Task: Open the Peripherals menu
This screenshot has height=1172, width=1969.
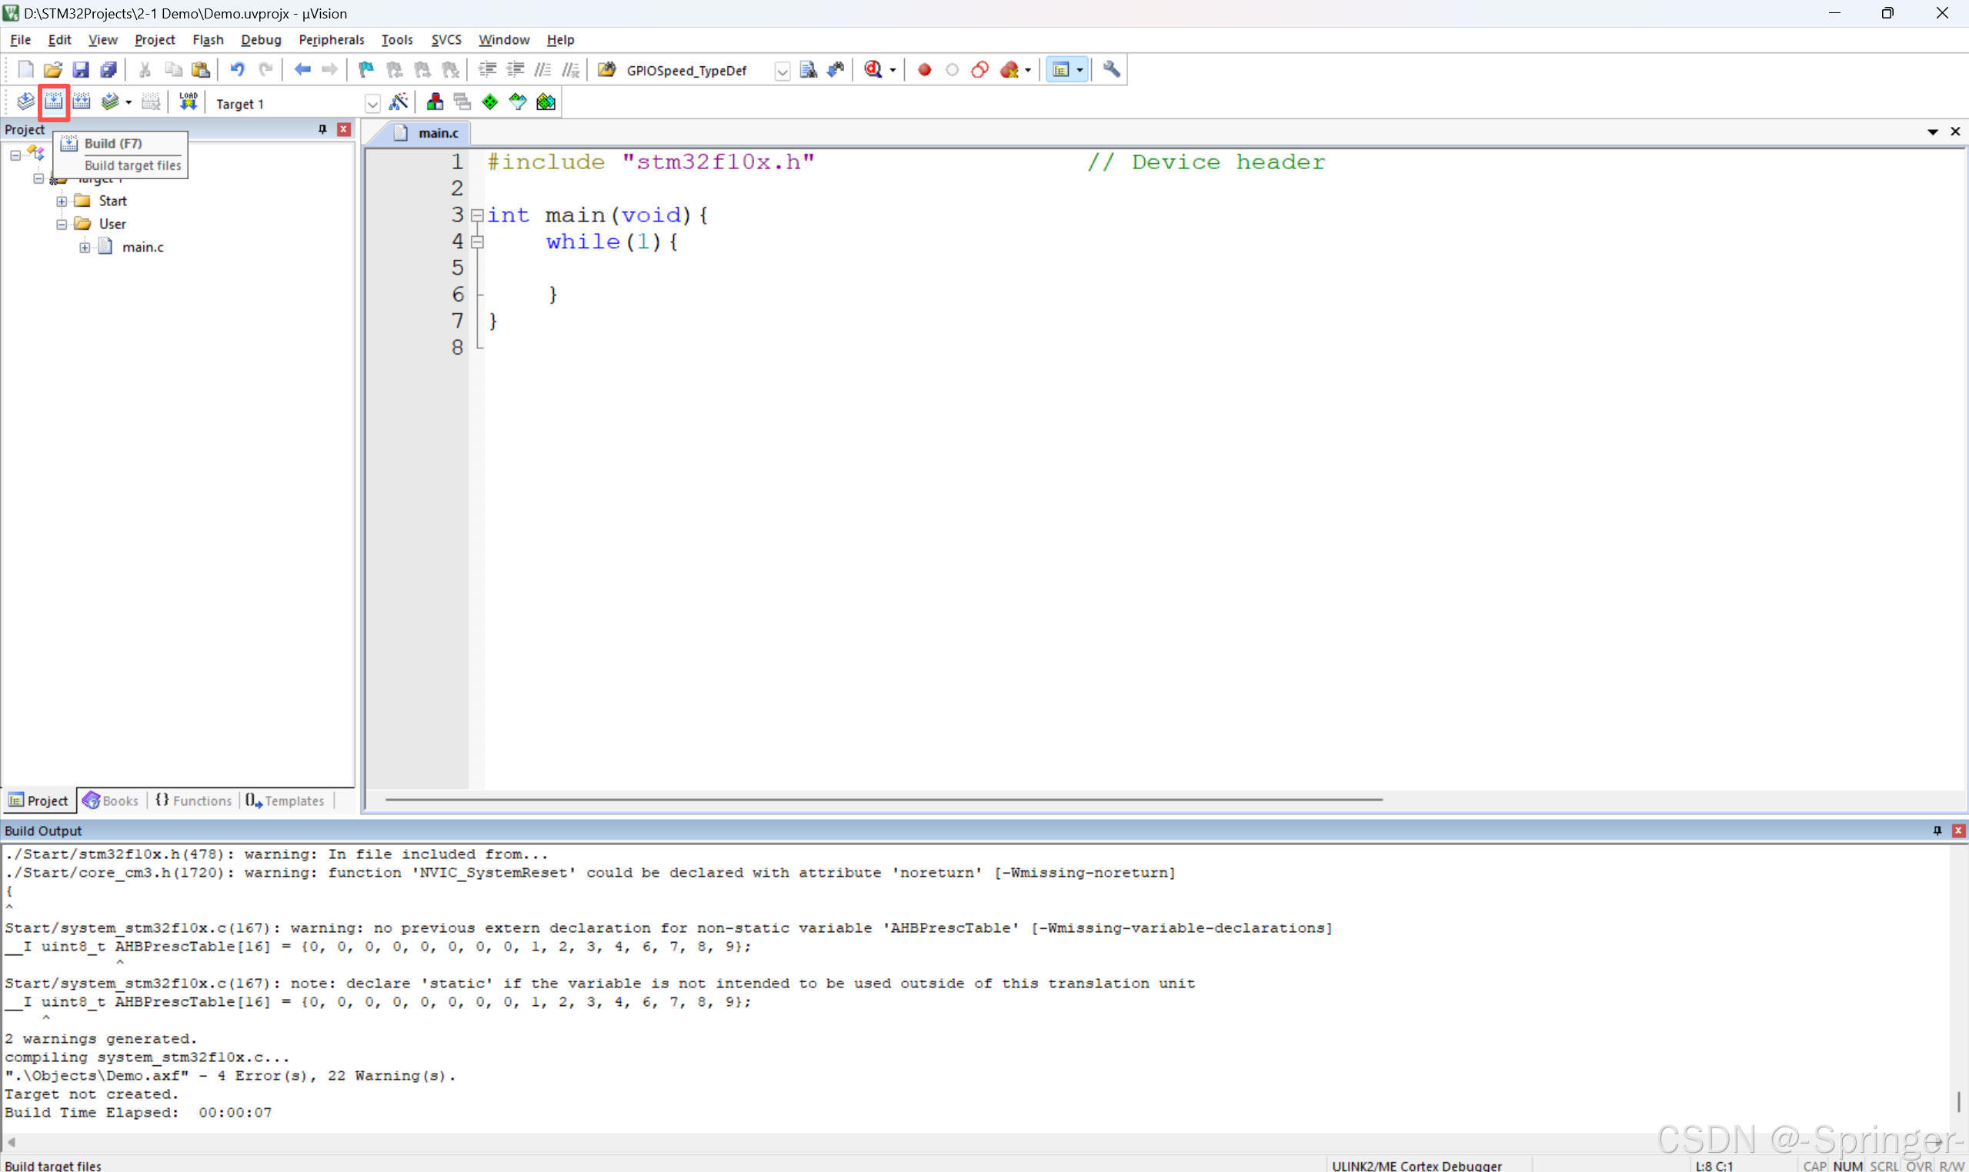Action: click(331, 39)
